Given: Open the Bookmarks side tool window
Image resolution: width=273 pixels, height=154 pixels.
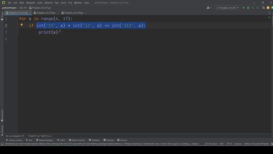Looking at the screenshot, I should tap(2, 115).
